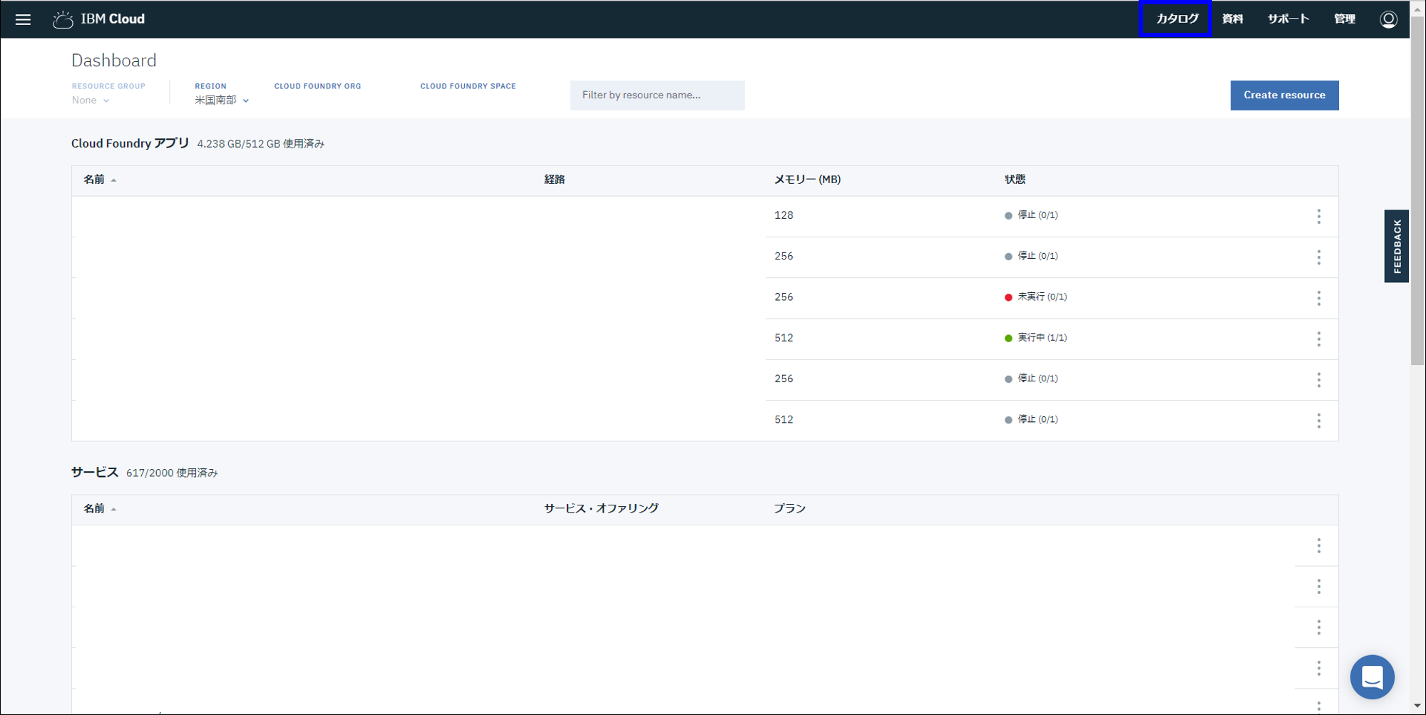Click the Cloud Foundry アプリ section heading

(x=130, y=143)
